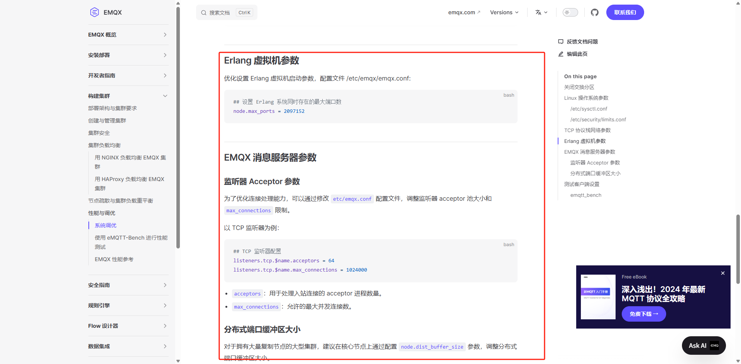Expand the 开发者指南 section
The height and width of the screenshot is (364, 741).
point(128,75)
